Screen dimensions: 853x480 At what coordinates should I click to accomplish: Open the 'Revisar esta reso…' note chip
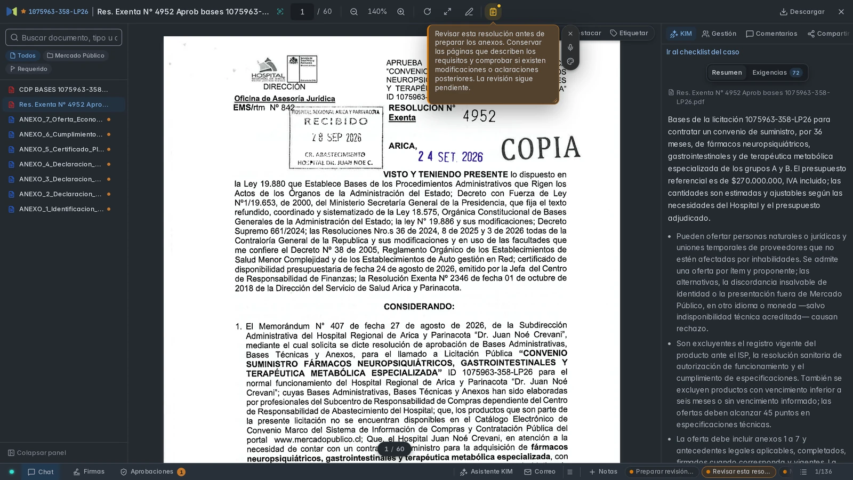point(738,471)
